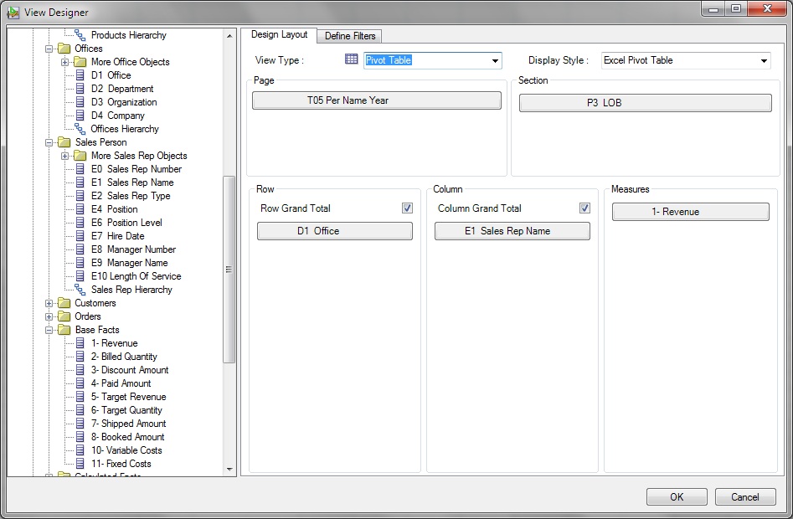Click the OK button
This screenshot has width=793, height=519.
676,496
